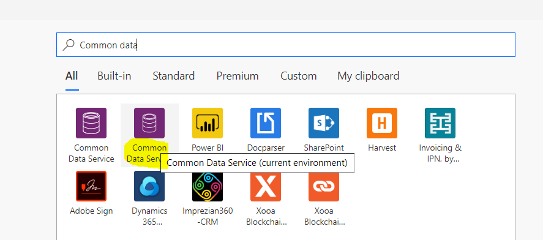The height and width of the screenshot is (240, 543).
Task: Choose the Harvest connector icon
Action: click(382, 123)
